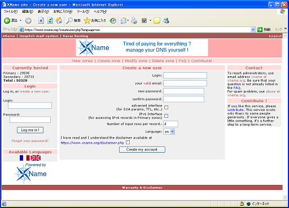This screenshot has height=208, width=289.
Task: Click the page icon in the address bar
Action: tap(21, 30)
